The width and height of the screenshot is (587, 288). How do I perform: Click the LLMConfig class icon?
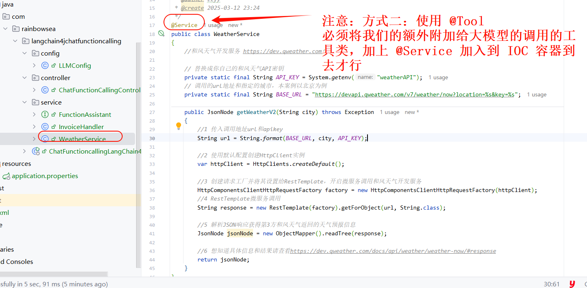coord(45,65)
